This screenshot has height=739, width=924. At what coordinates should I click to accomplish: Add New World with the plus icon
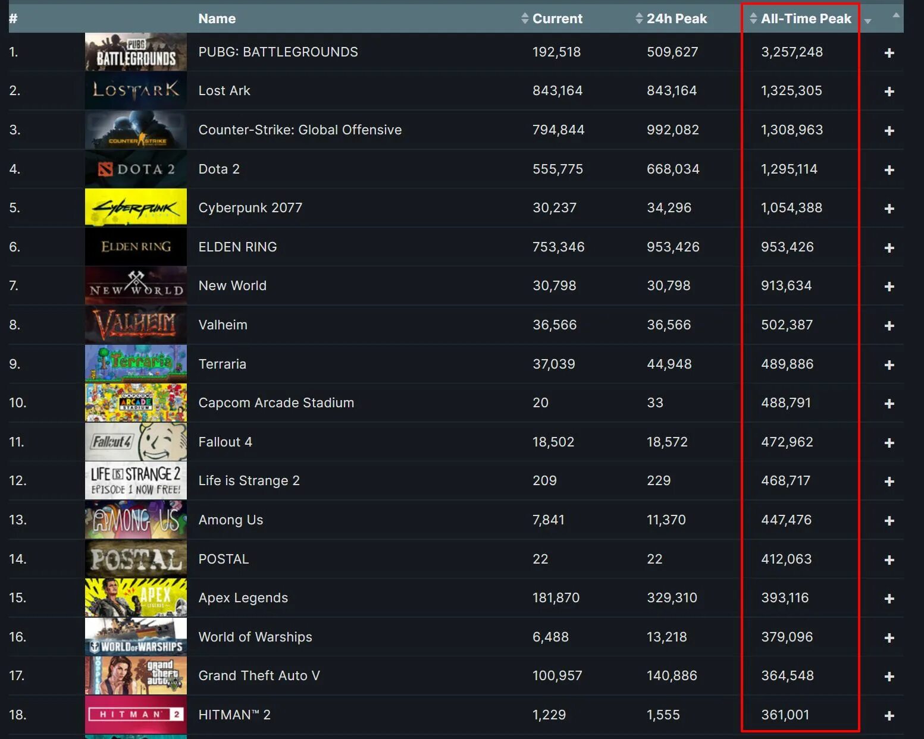pyautogui.click(x=889, y=287)
